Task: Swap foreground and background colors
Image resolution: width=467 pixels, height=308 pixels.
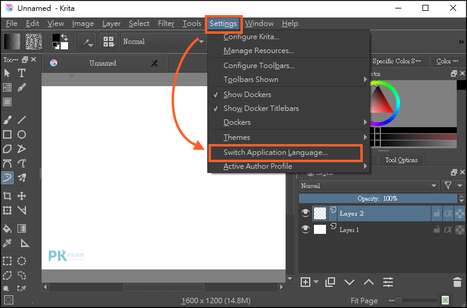Action: pyautogui.click(x=64, y=37)
